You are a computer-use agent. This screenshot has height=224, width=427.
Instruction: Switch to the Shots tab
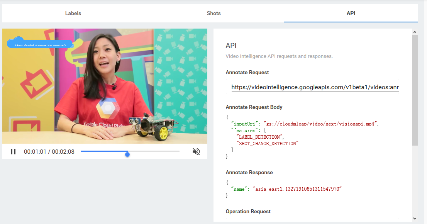213,13
